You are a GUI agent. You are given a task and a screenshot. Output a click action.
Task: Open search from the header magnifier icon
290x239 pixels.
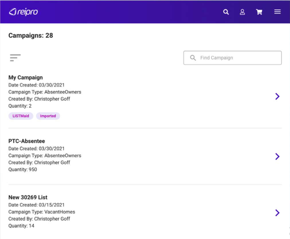click(226, 12)
